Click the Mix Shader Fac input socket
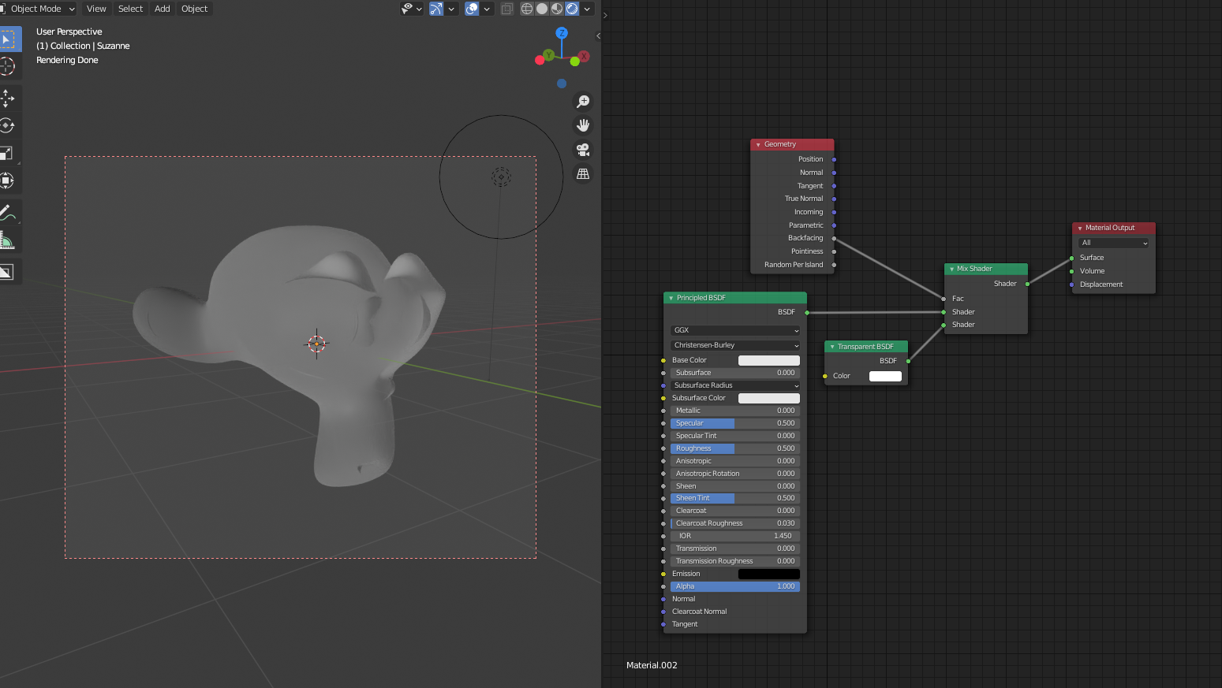Screen dimensions: 1222x688 pos(944,299)
